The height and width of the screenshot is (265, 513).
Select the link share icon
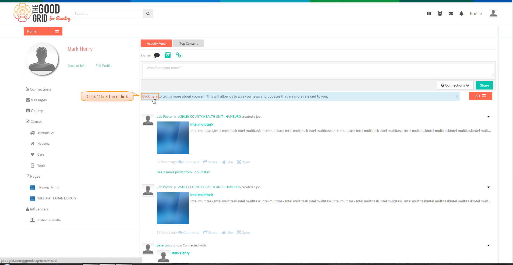tap(178, 55)
